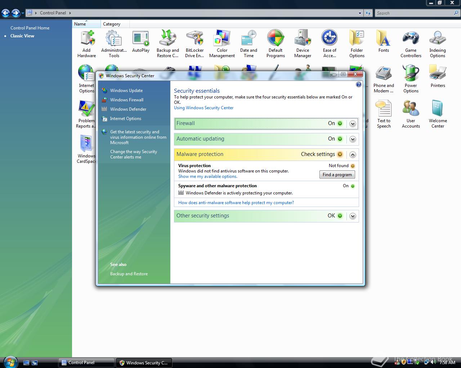
Task: Open address bar history dropdown arrow
Action: tap(360, 13)
